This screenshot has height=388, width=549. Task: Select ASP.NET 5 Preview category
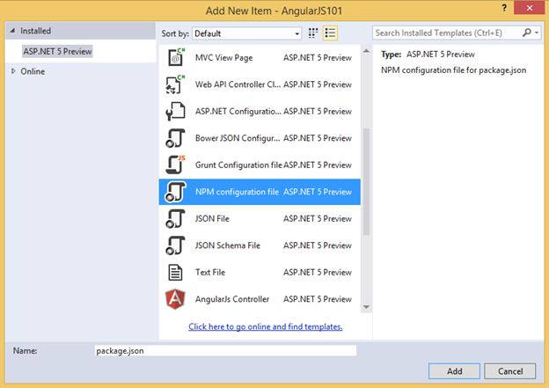57,51
